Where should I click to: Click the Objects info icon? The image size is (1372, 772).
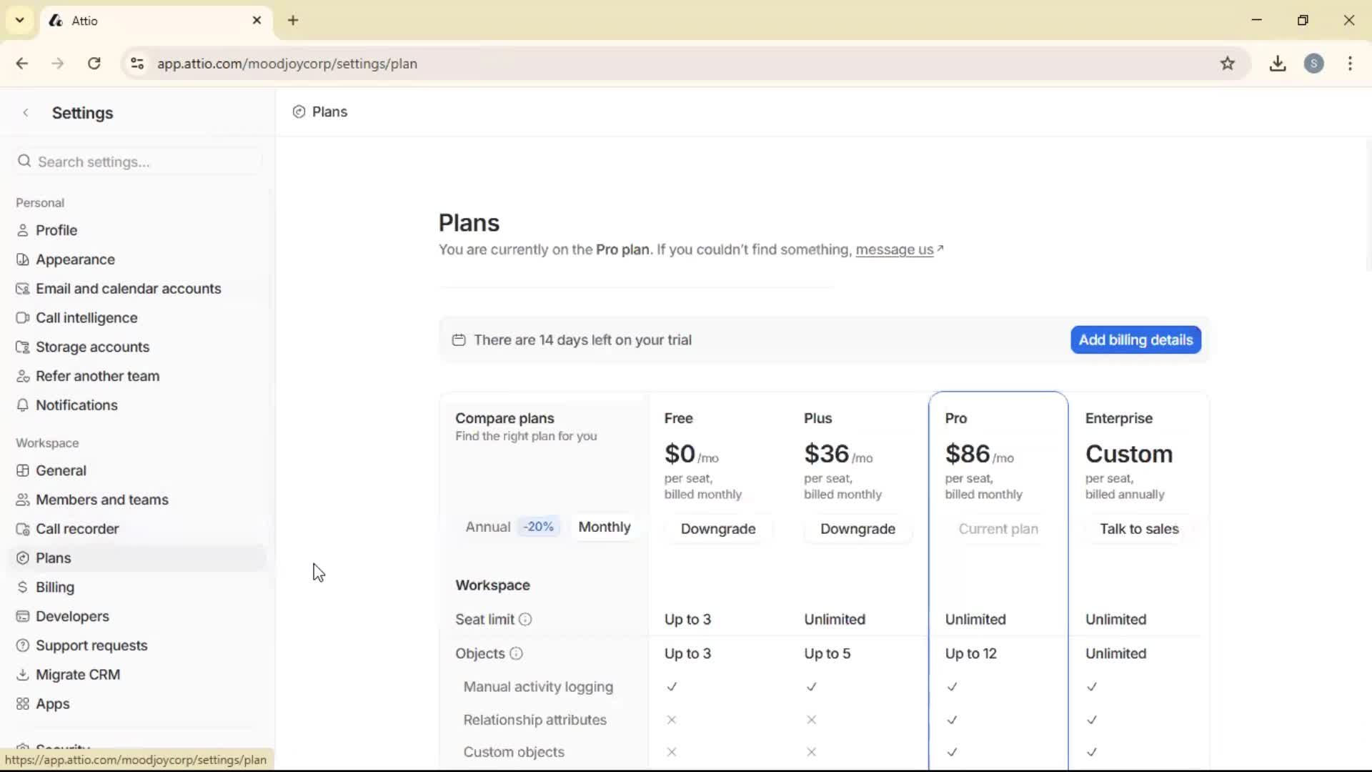tap(516, 653)
